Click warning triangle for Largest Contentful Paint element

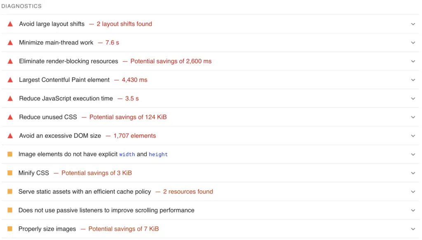click(x=10, y=80)
